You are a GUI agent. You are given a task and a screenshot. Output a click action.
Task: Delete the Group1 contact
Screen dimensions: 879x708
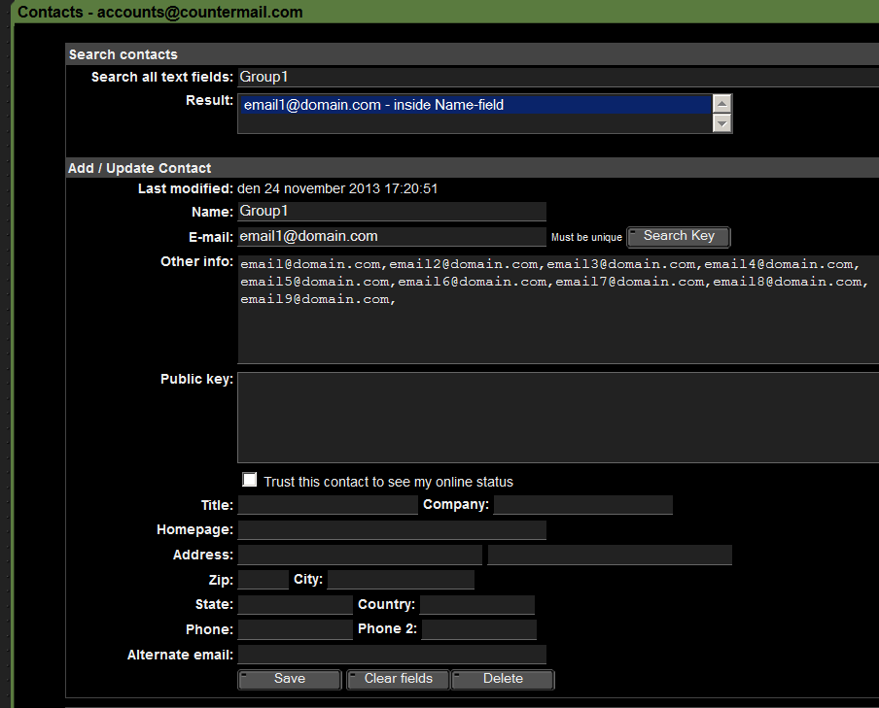pos(503,679)
